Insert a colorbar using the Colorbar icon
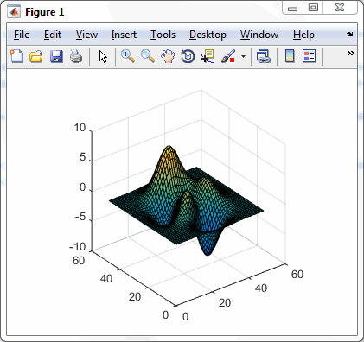The height and width of the screenshot is (342, 364). coord(290,56)
